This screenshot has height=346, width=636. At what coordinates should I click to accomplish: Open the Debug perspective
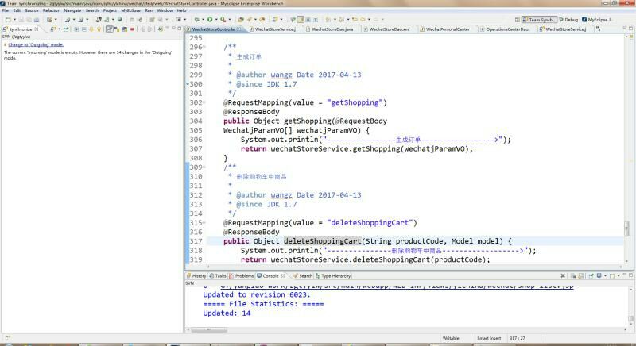point(568,19)
